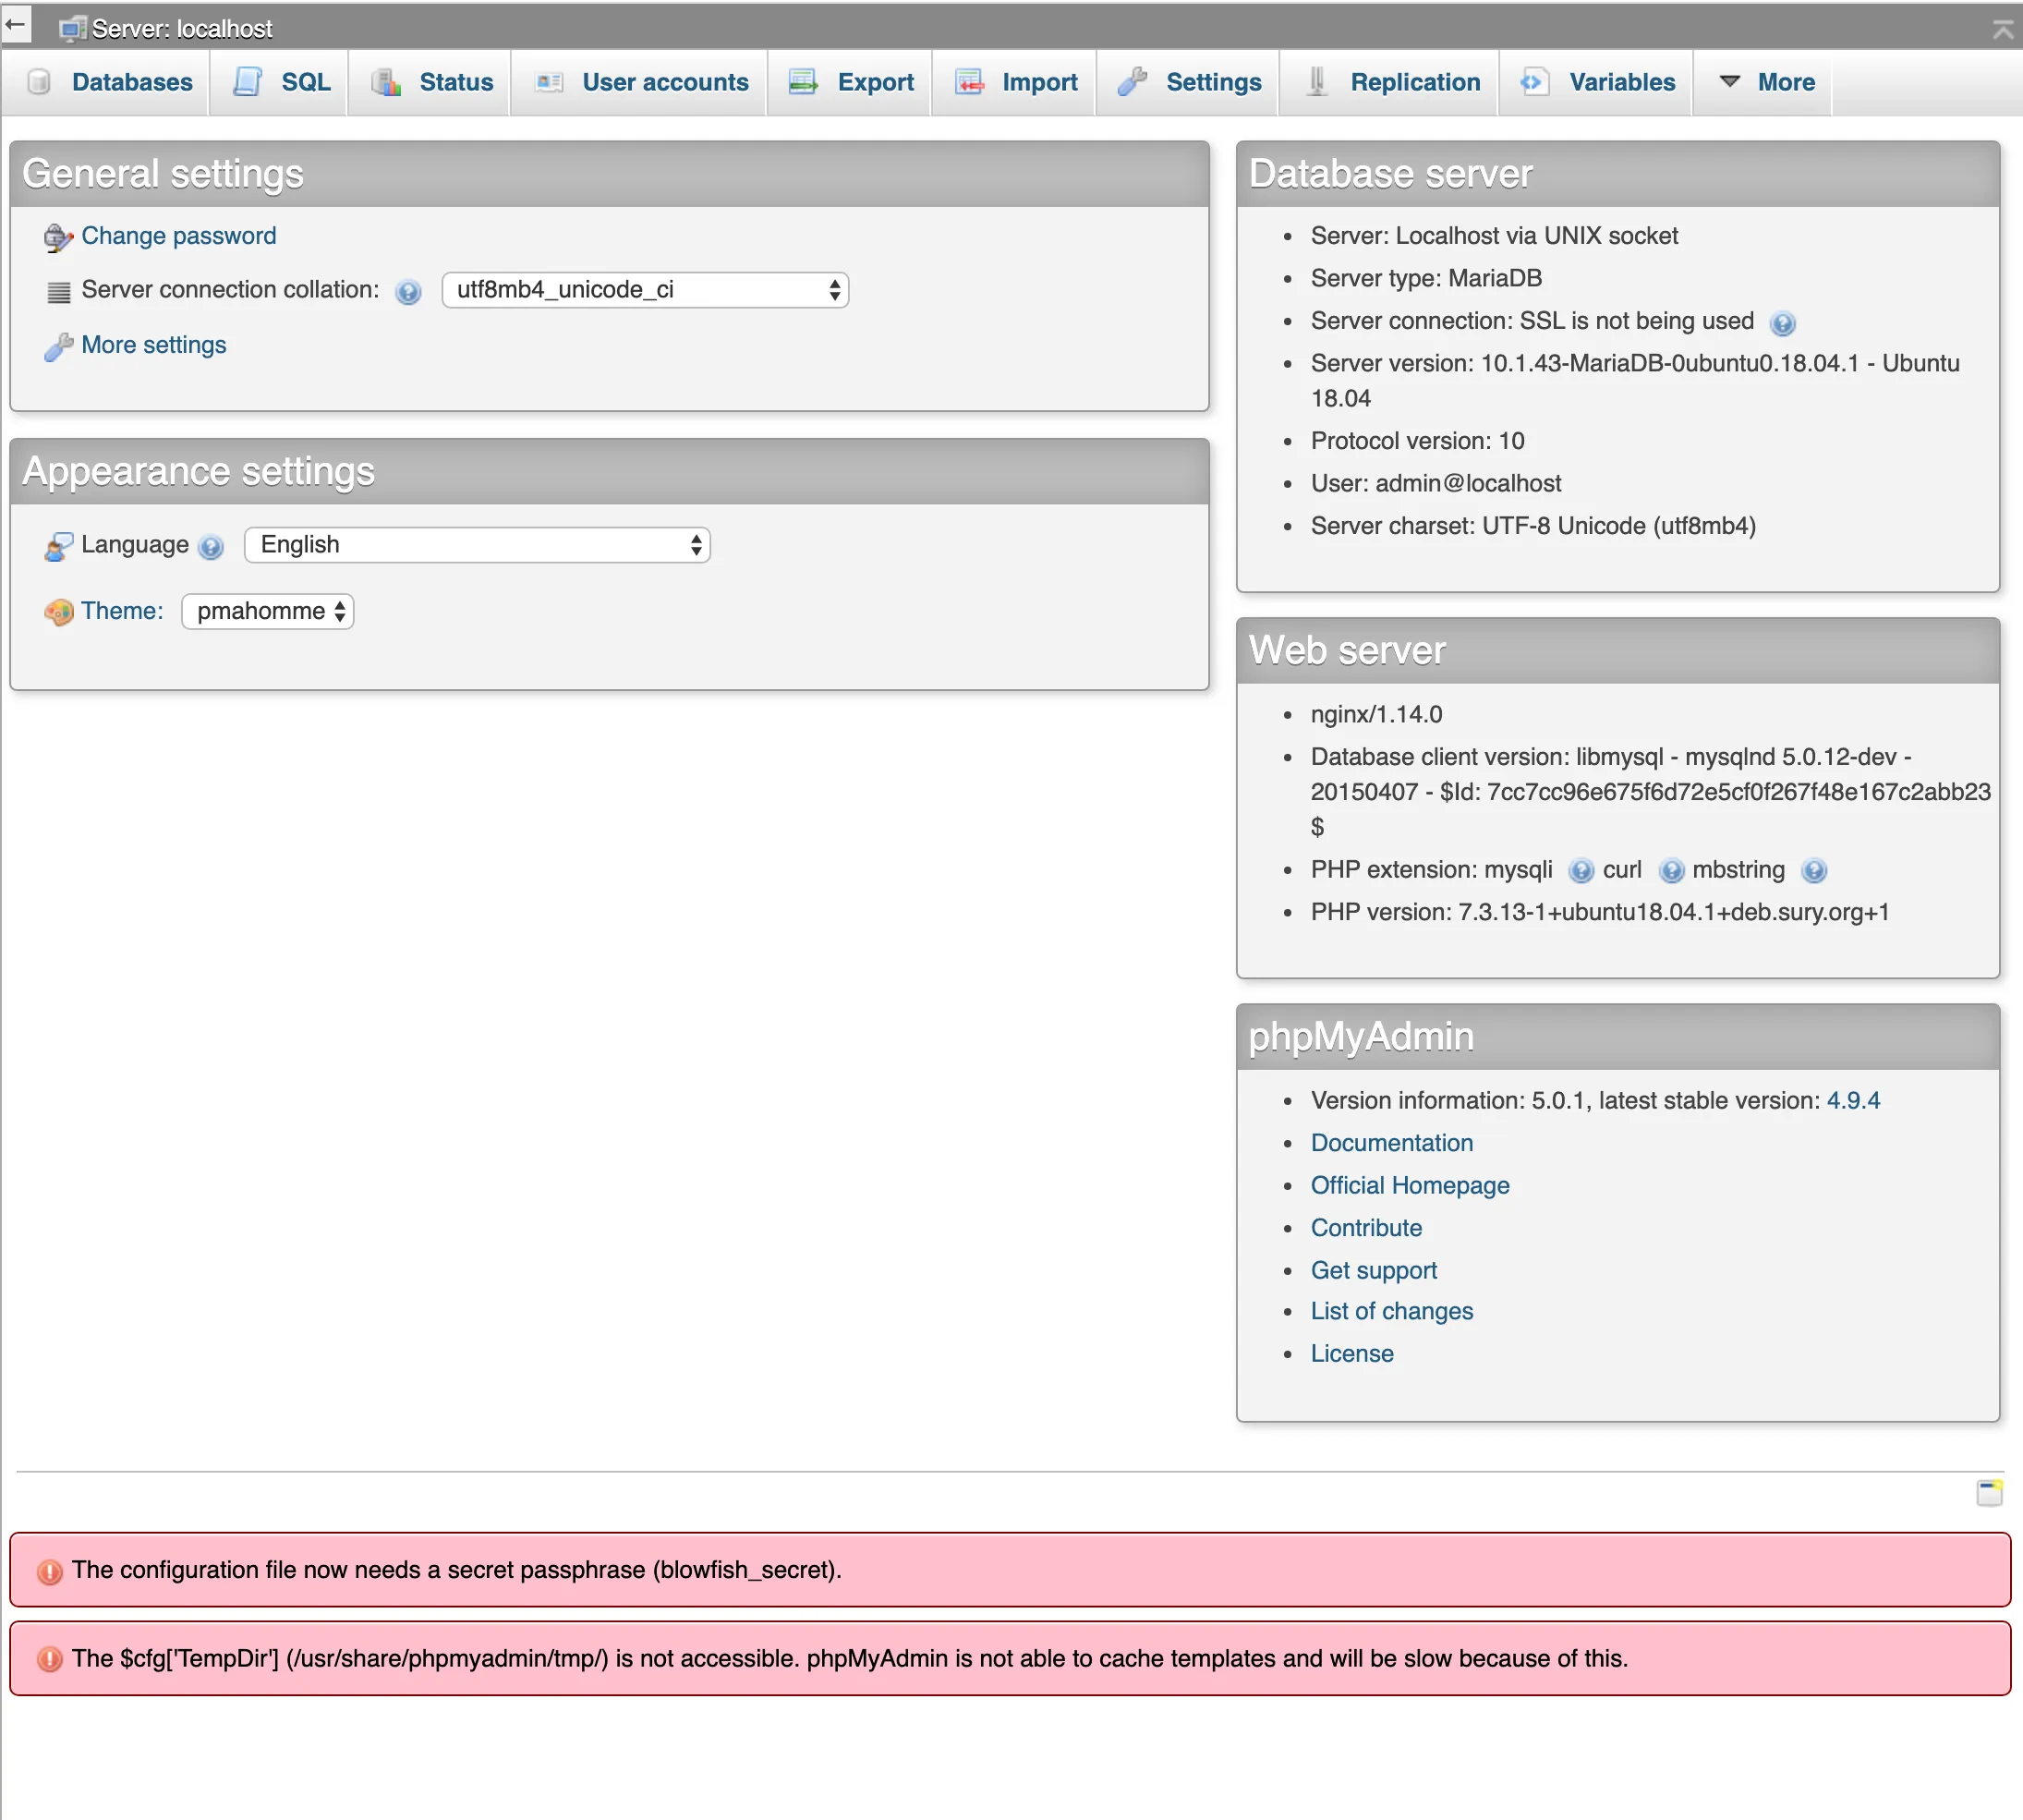This screenshot has width=2023, height=1820.
Task: Open the Settings tab
Action: tap(1188, 82)
